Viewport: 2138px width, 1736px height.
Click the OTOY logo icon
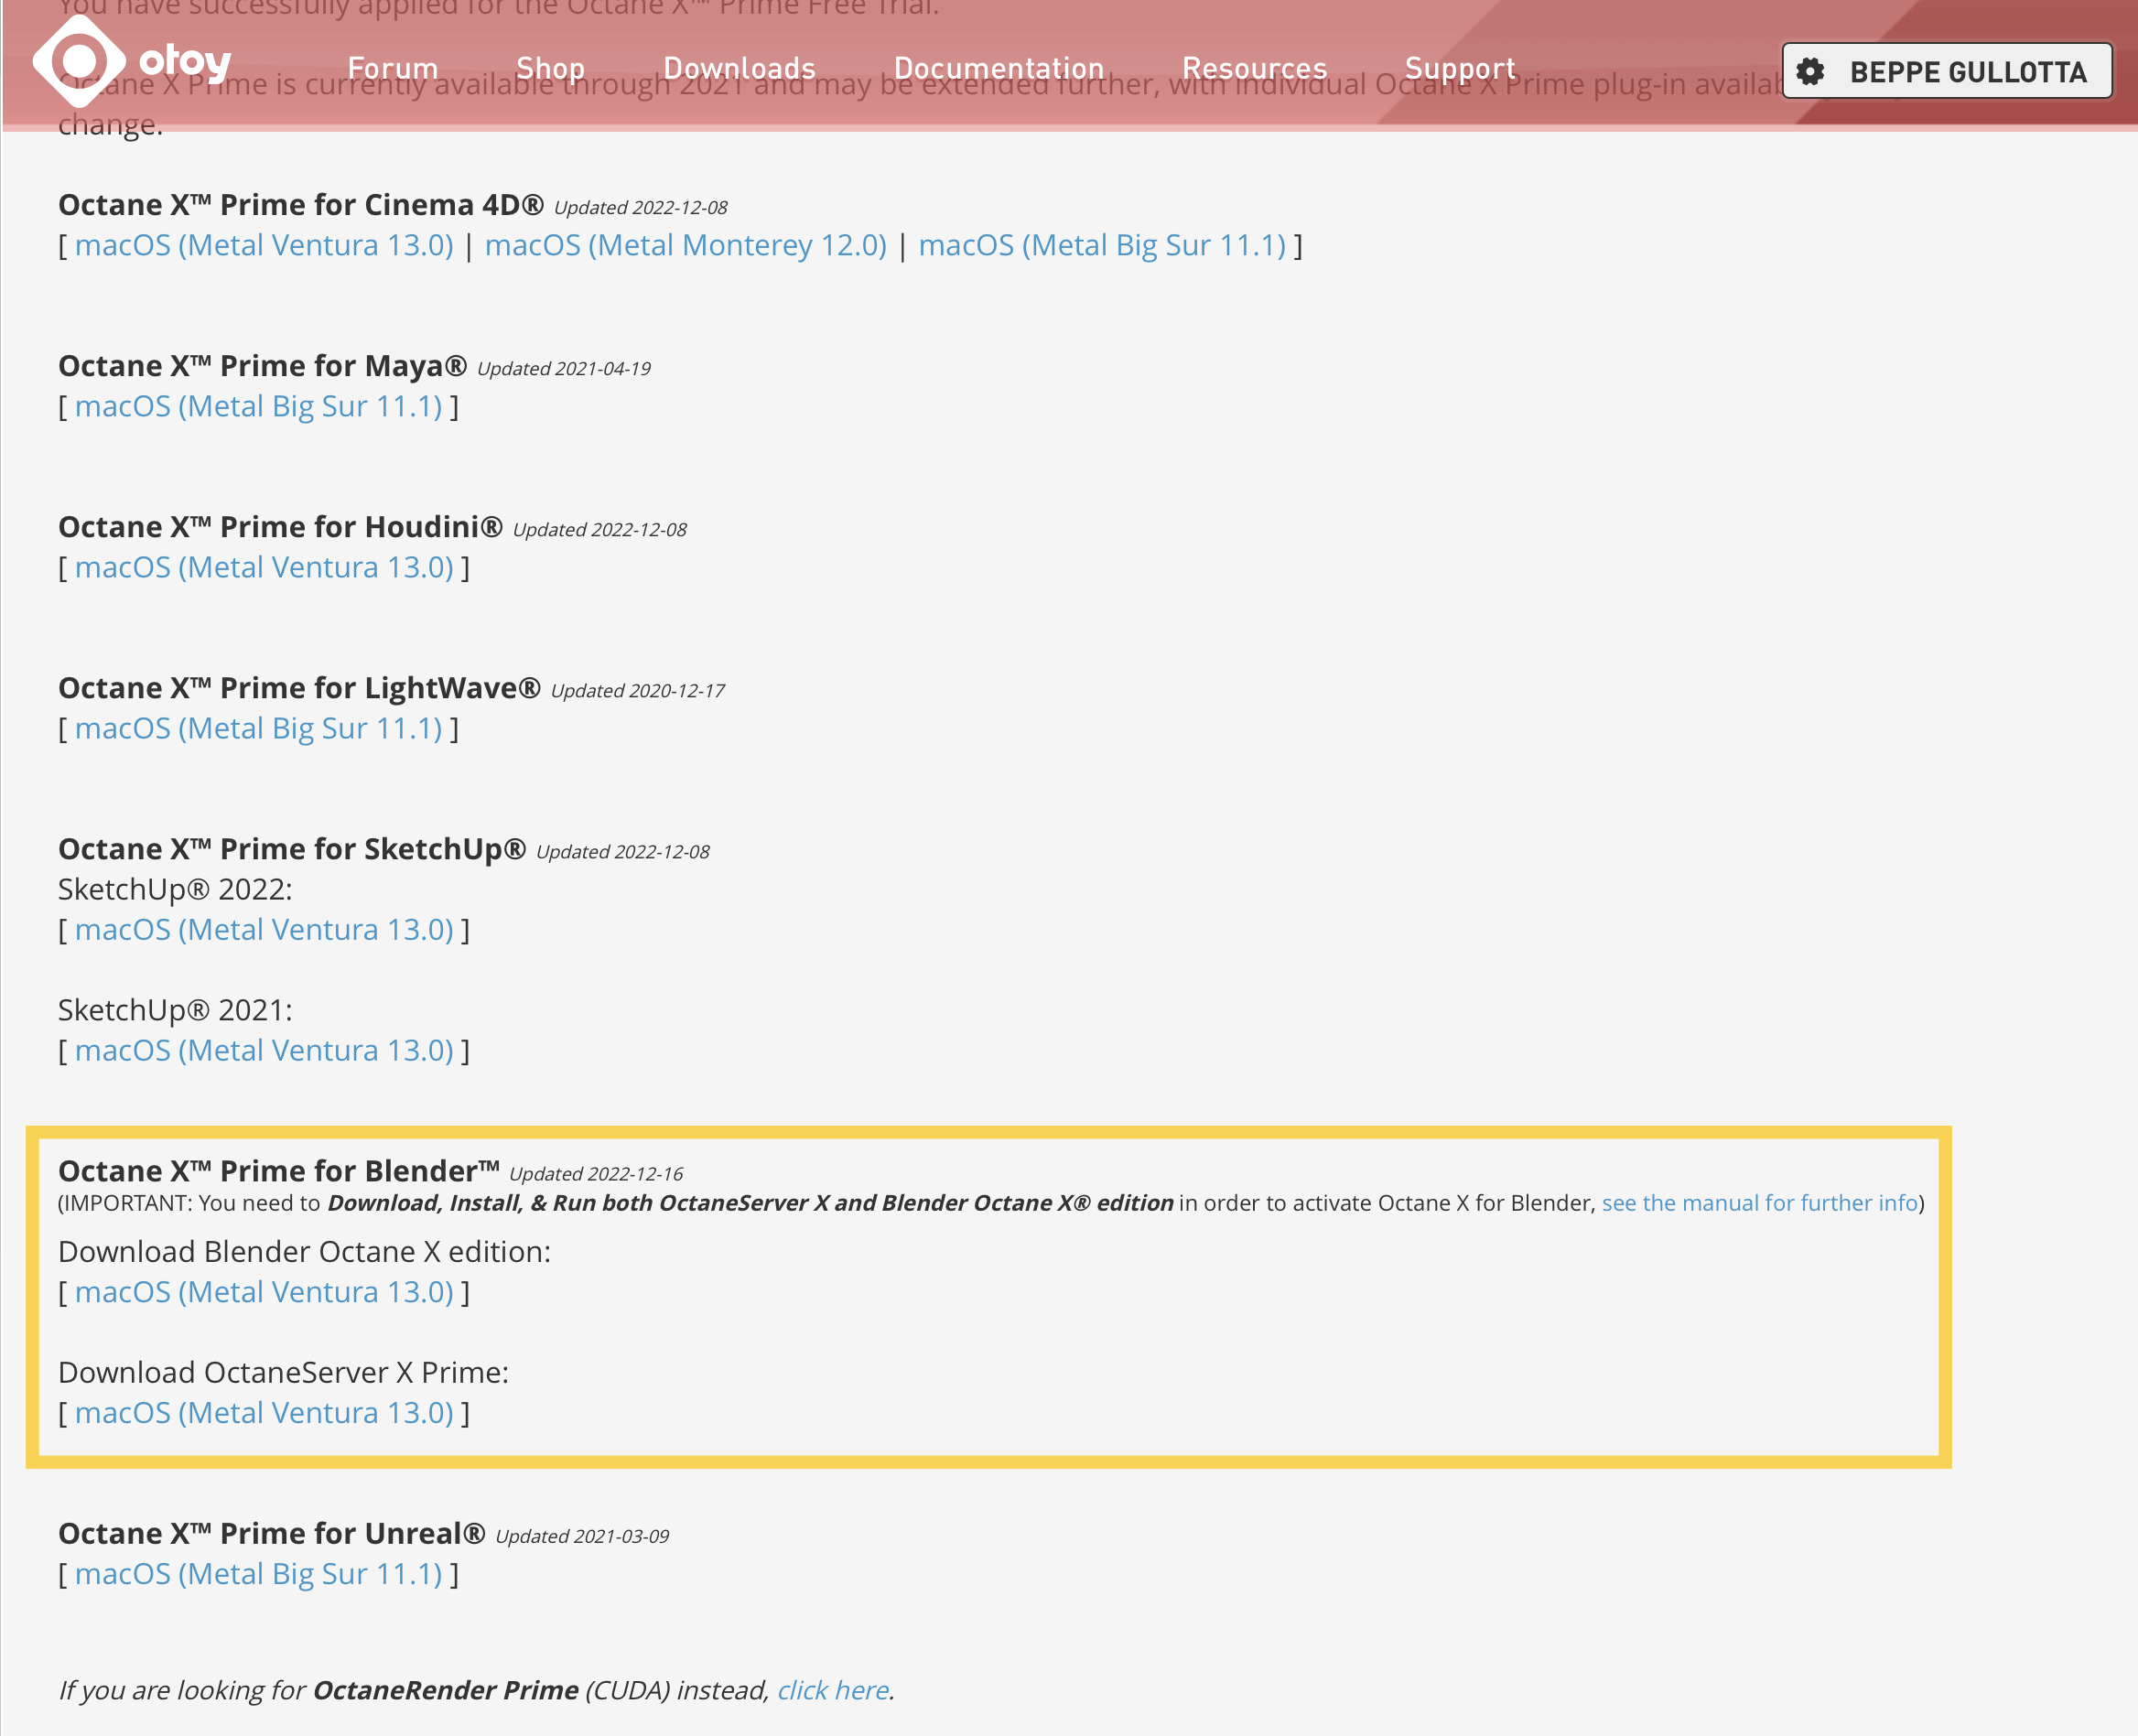80,62
